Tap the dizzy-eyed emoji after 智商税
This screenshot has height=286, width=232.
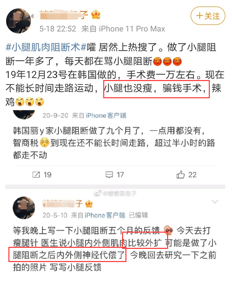[44, 142]
